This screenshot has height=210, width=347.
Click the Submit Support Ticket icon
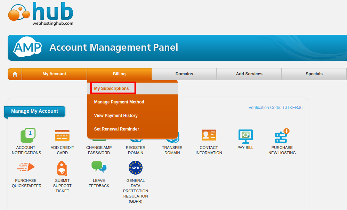[x=62, y=168]
